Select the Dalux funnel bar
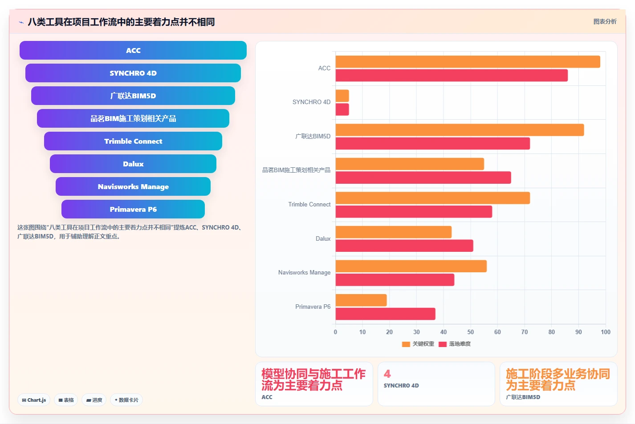Image resolution: width=635 pixels, height=424 pixels. tap(133, 164)
